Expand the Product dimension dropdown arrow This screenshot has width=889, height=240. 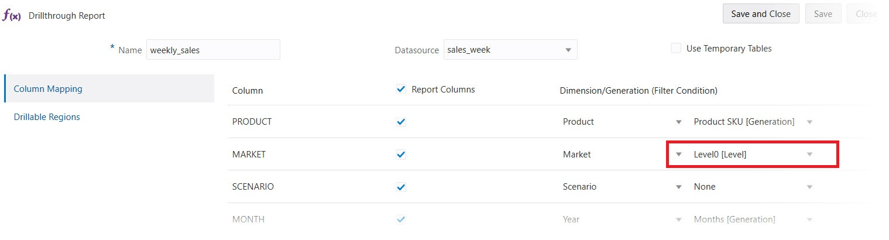coord(679,122)
